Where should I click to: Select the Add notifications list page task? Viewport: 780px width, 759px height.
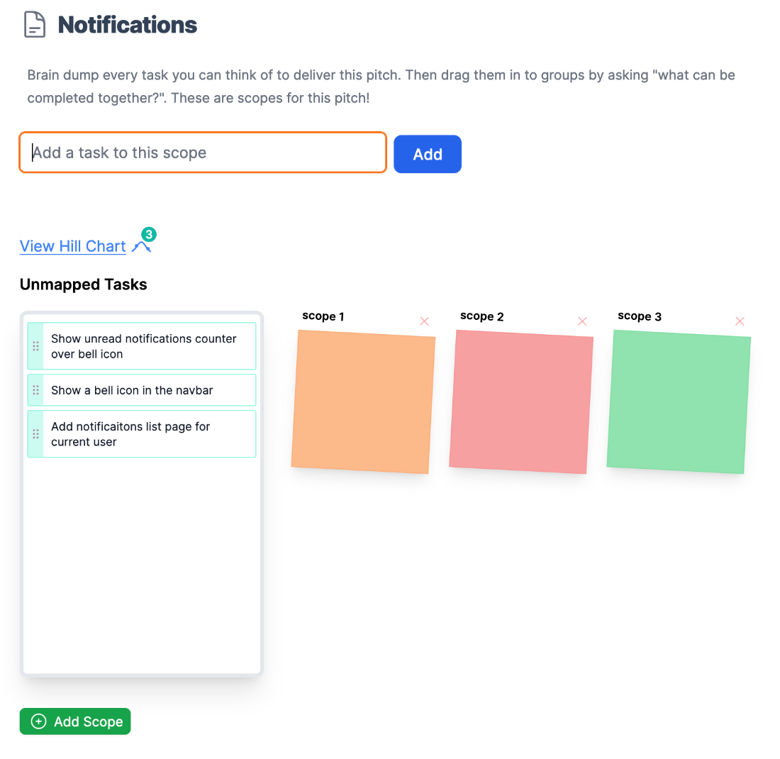(x=142, y=434)
